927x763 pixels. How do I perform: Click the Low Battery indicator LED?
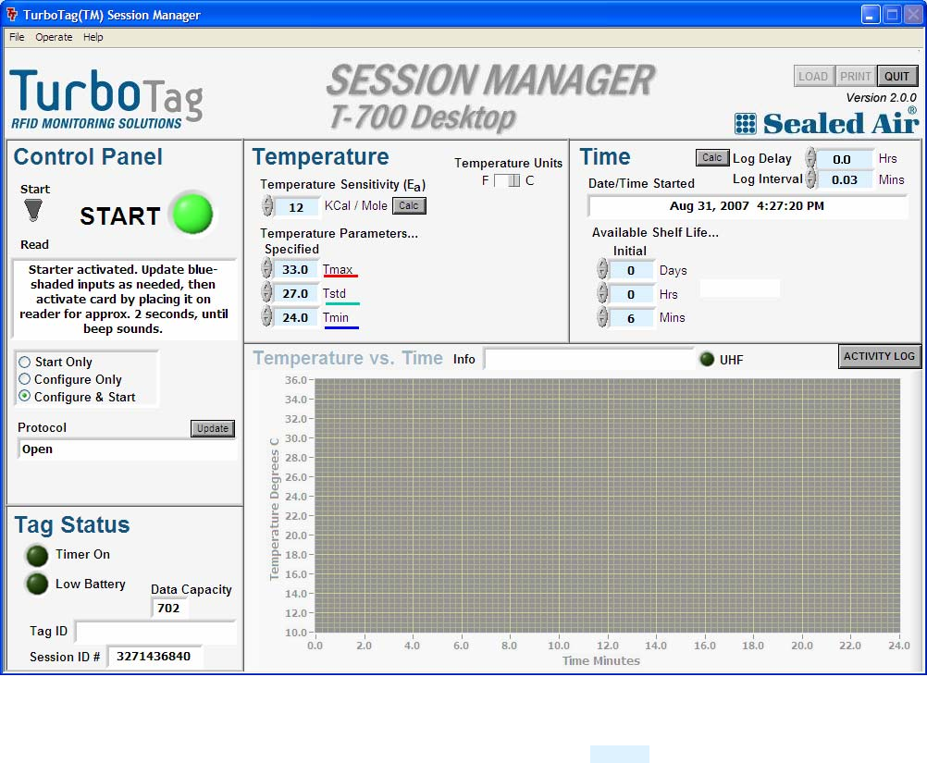pyautogui.click(x=37, y=584)
